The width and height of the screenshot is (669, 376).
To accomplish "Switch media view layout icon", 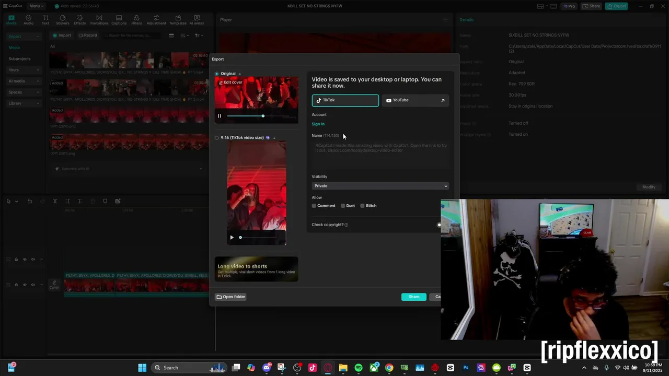I will (x=171, y=36).
